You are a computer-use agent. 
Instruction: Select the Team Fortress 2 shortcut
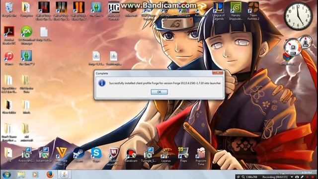click(253, 11)
